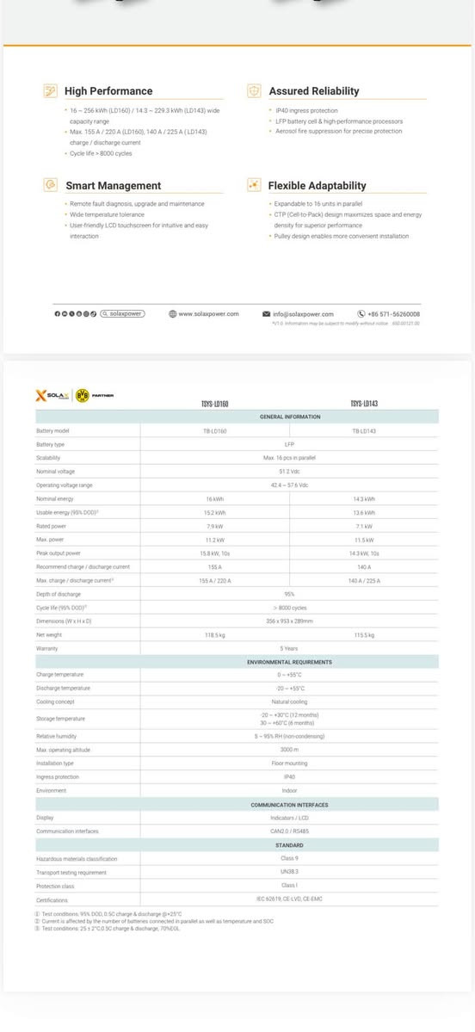Screen dimensions: 475x1032
Task: Click the COMMUNICATION INTERFACES section header band
Action: [237, 804]
